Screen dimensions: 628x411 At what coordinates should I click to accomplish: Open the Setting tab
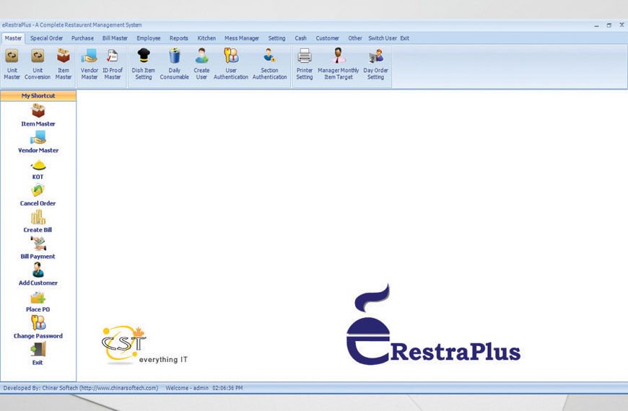[x=276, y=38]
